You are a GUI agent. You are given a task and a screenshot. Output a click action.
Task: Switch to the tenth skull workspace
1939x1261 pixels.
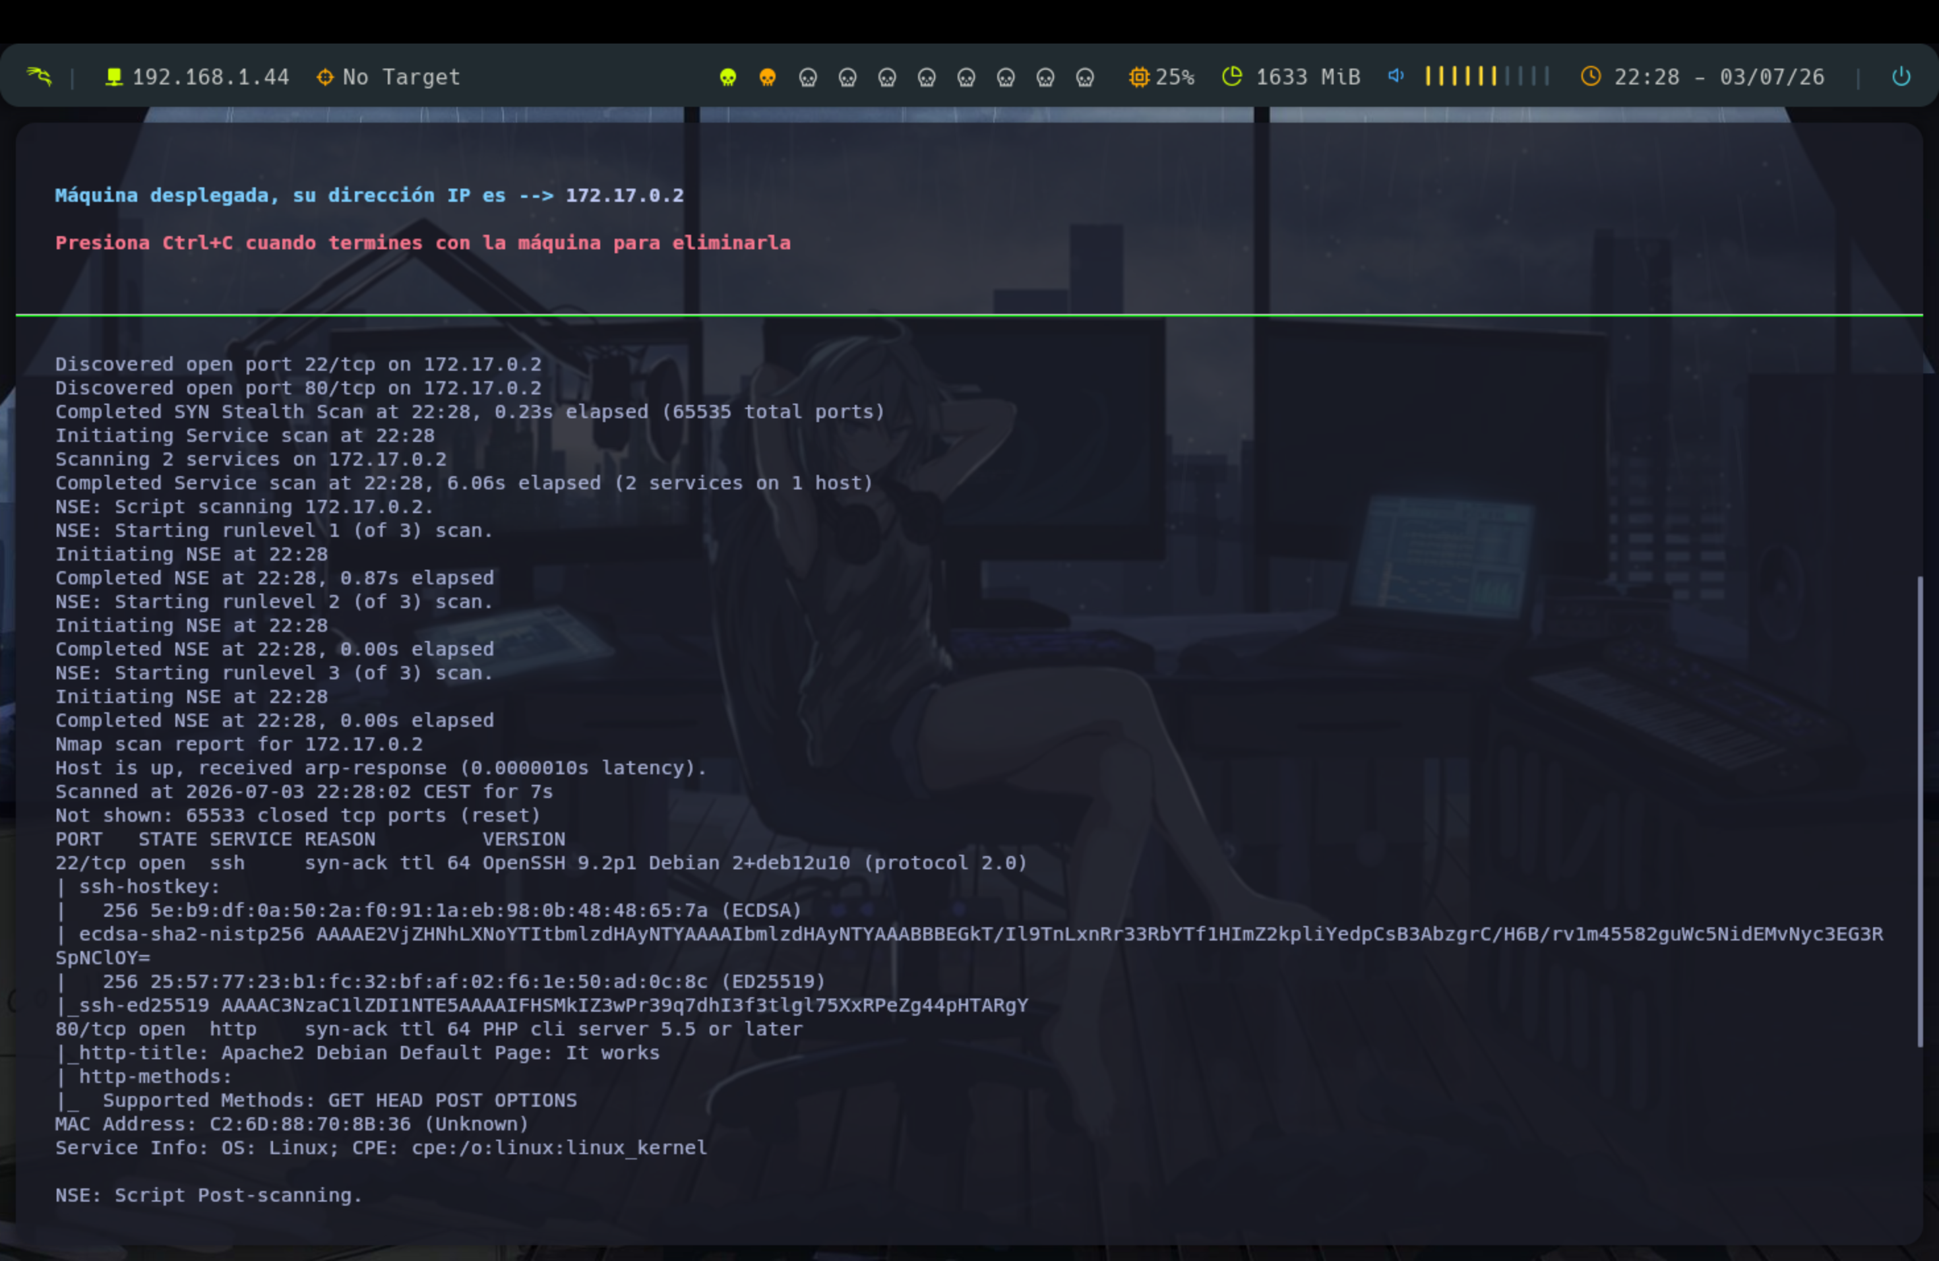click(1084, 77)
